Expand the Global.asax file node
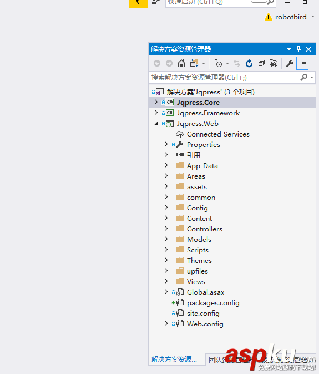This screenshot has height=374, width=319. click(166, 292)
